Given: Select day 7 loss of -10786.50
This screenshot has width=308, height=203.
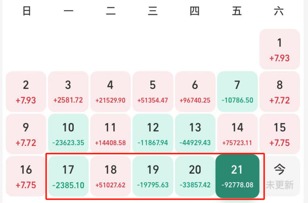Looking at the screenshot, I should [237, 92].
